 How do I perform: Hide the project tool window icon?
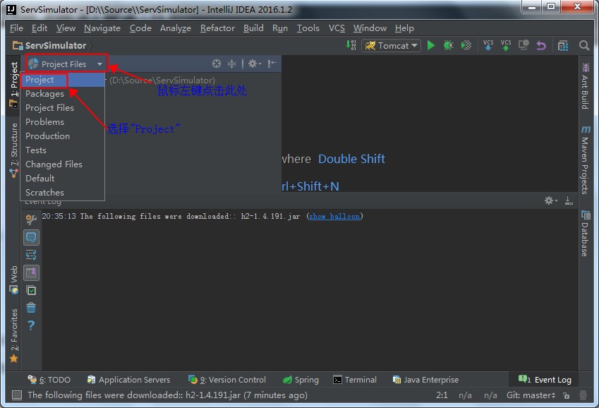[x=272, y=64]
